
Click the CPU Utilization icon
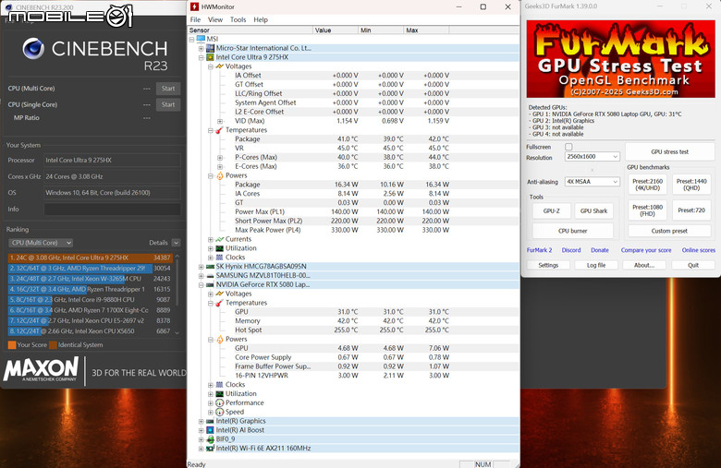pos(219,248)
